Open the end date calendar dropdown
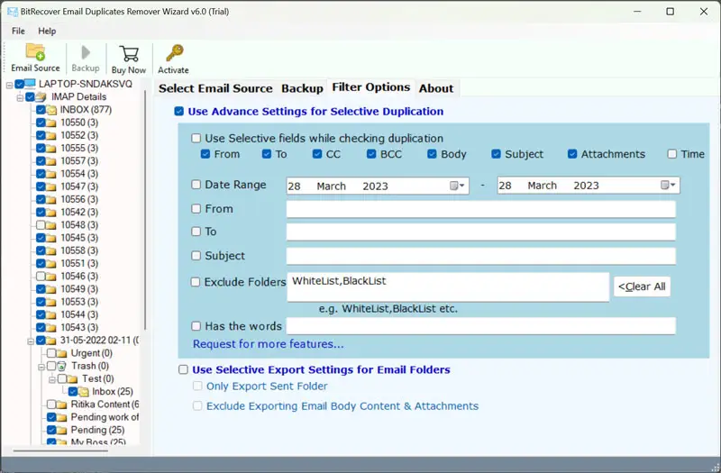721x473 pixels. pyautogui.click(x=668, y=186)
